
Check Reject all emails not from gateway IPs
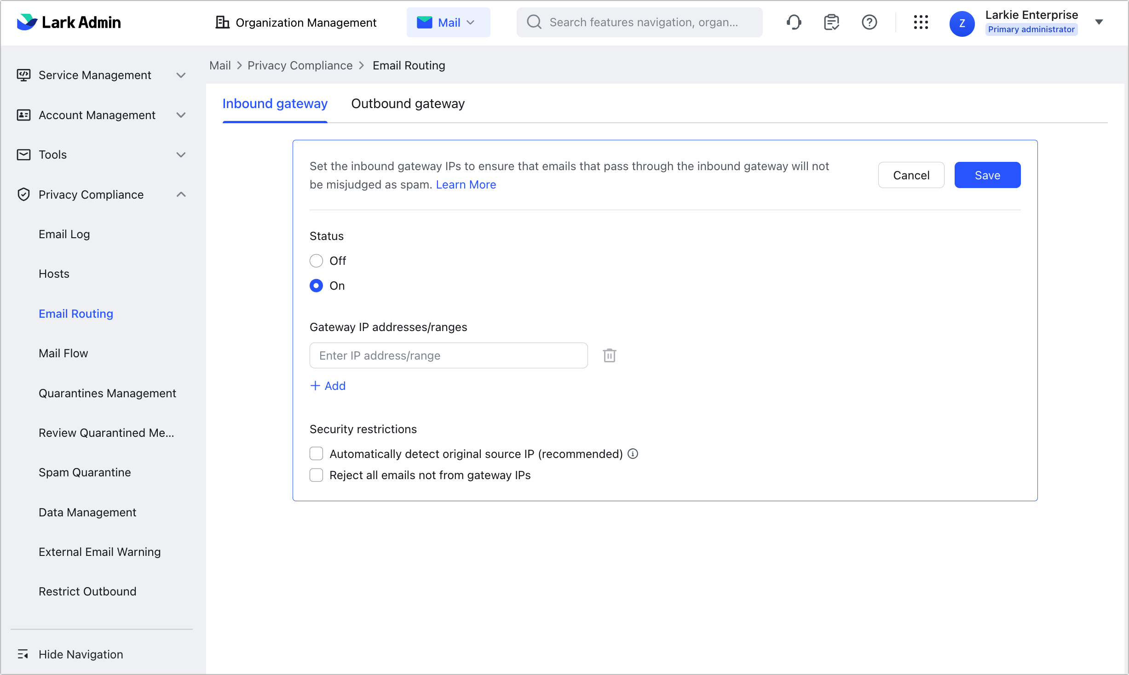316,475
